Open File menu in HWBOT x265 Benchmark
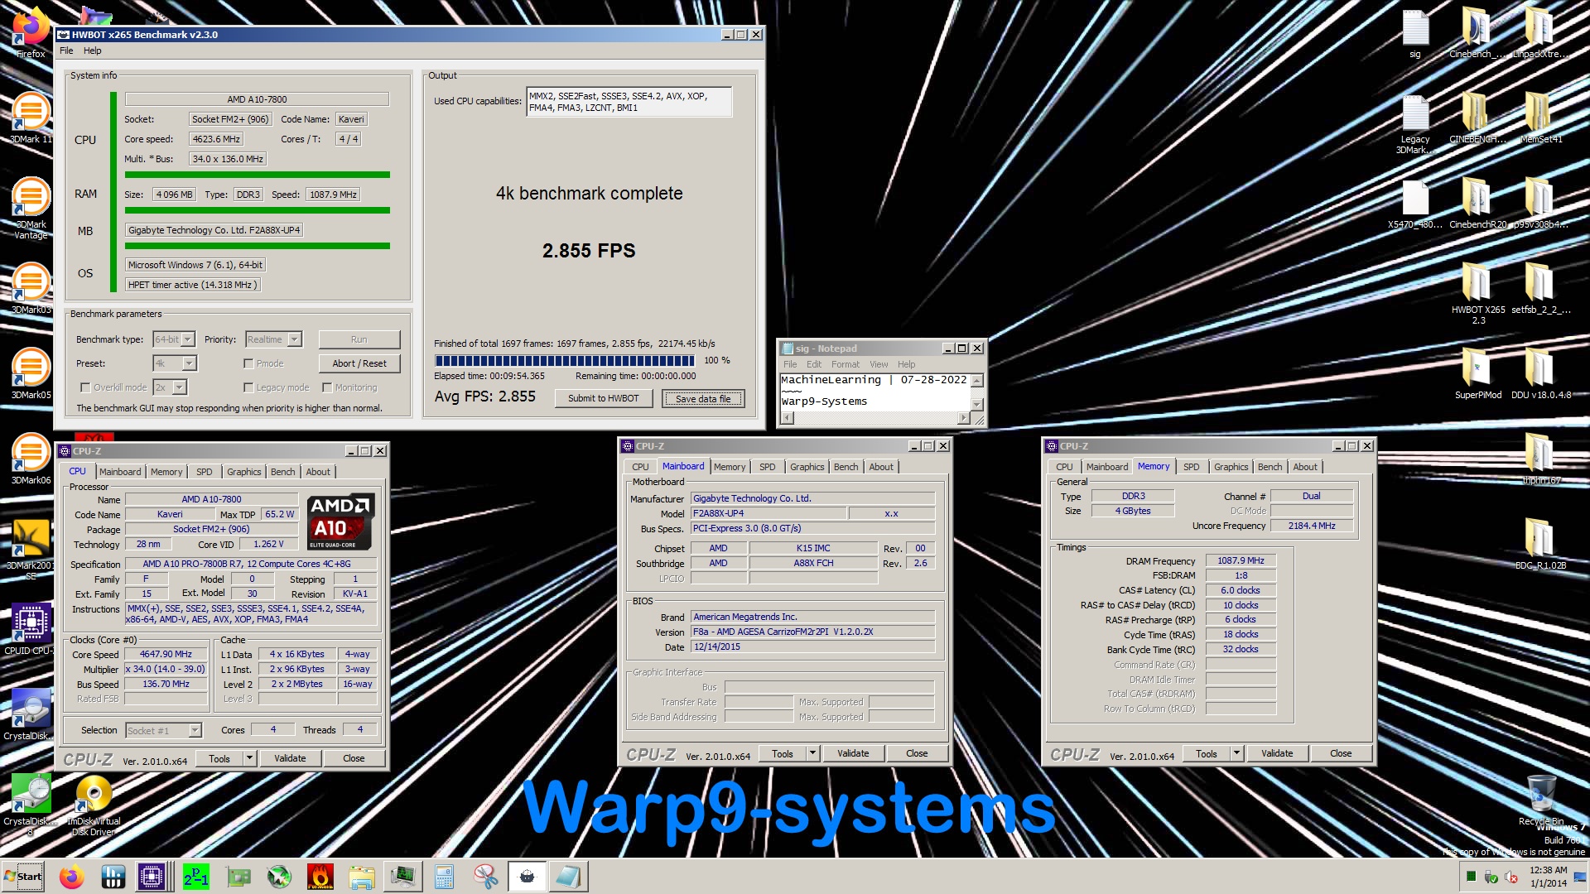This screenshot has height=894, width=1590. click(66, 50)
